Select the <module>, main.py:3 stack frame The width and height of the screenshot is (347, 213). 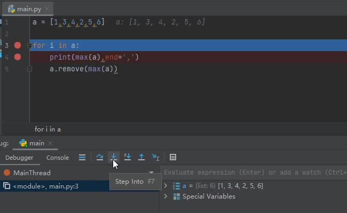pyautogui.click(x=45, y=186)
